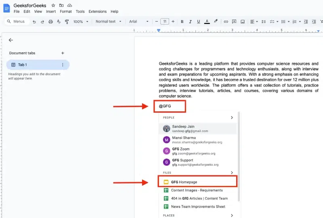This screenshot has width=323, height=218.
Task: Expand the PEOPLE section chevron
Action: point(232,117)
